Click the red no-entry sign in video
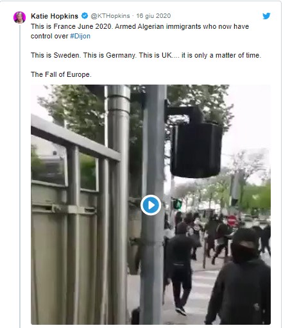This screenshot has width=299, height=328. [x=232, y=220]
